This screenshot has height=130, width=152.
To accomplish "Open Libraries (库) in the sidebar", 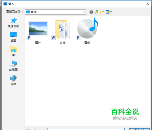I will (13, 51).
